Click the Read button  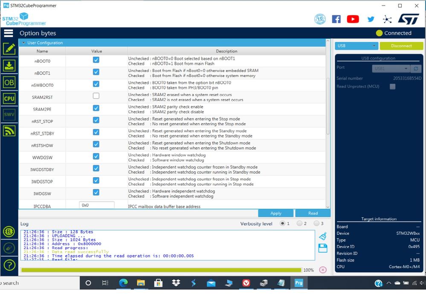coord(313,213)
